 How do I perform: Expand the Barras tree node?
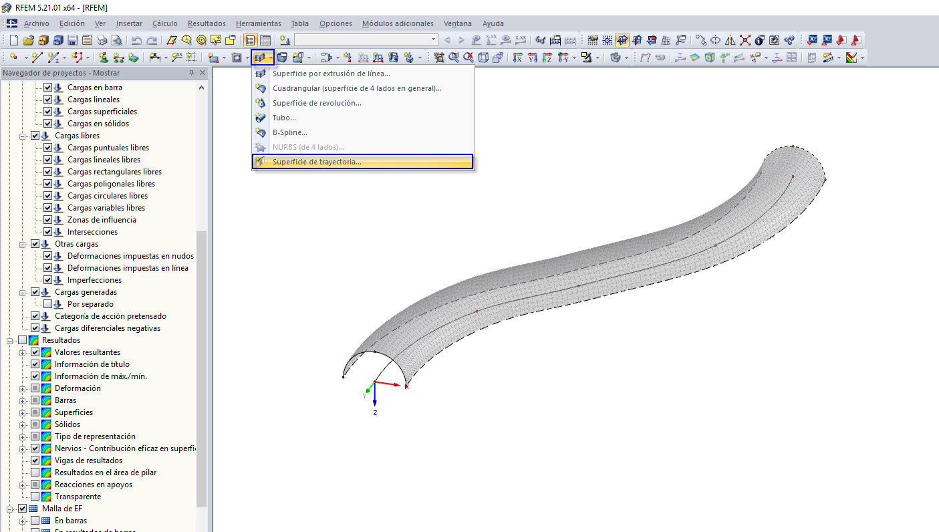23,400
